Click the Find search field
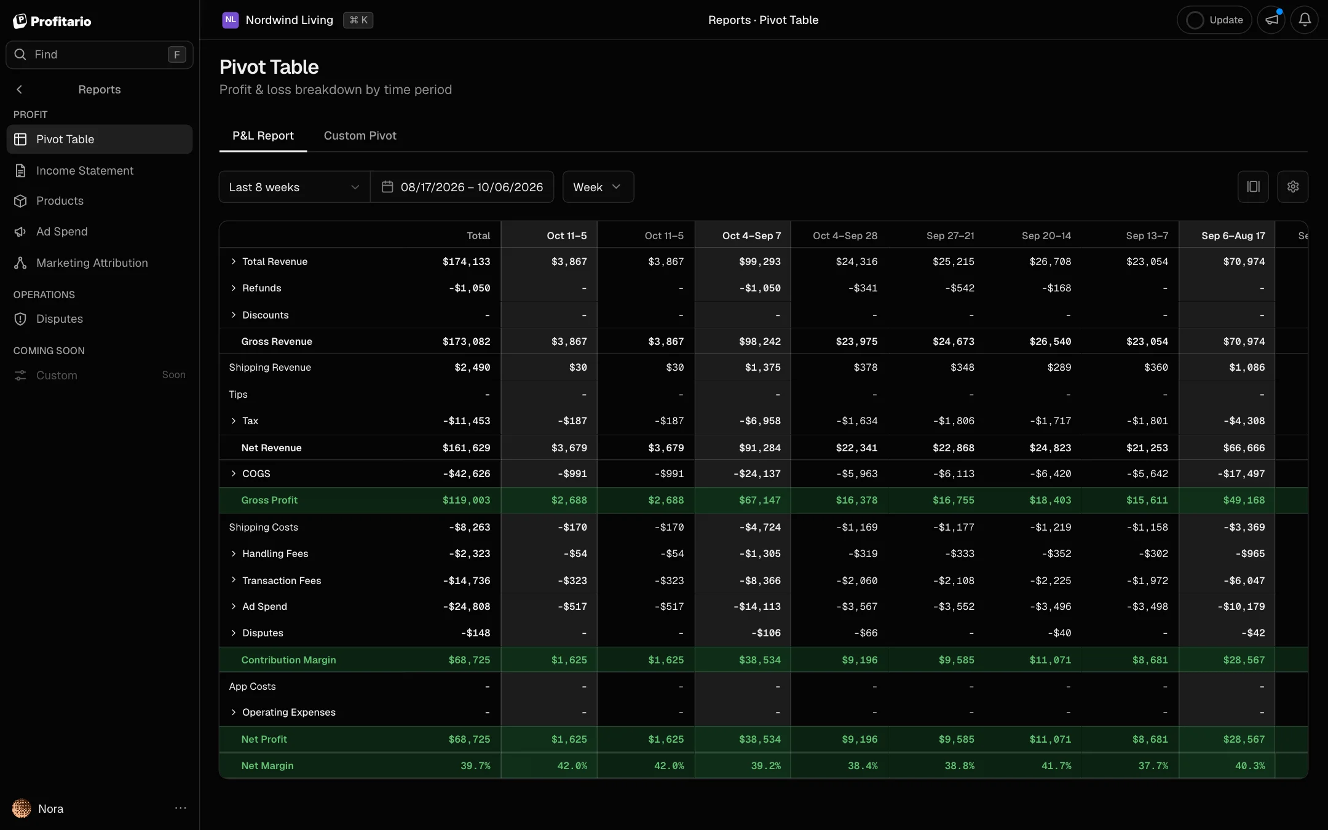This screenshot has height=830, width=1328. coord(100,55)
